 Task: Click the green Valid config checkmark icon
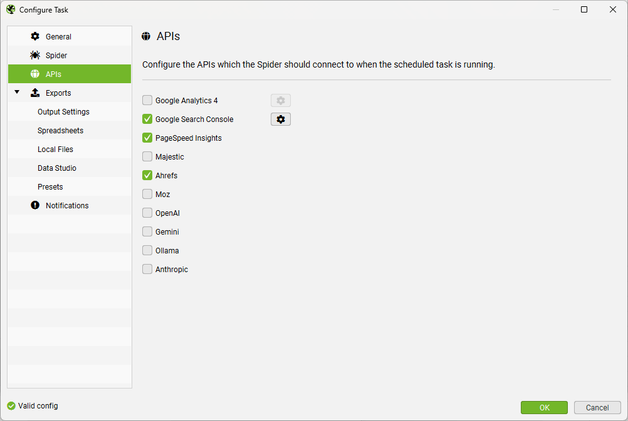pyautogui.click(x=11, y=406)
